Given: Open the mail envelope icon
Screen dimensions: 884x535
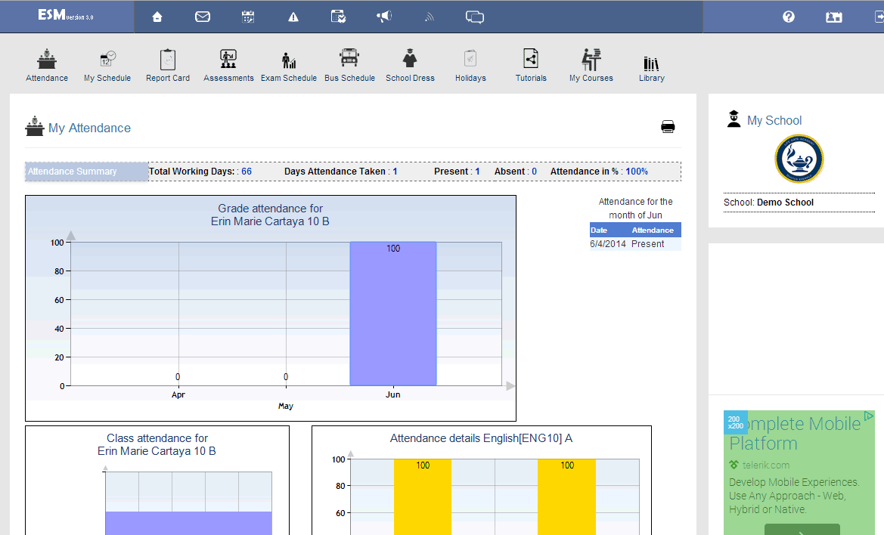Looking at the screenshot, I should pyautogui.click(x=203, y=17).
